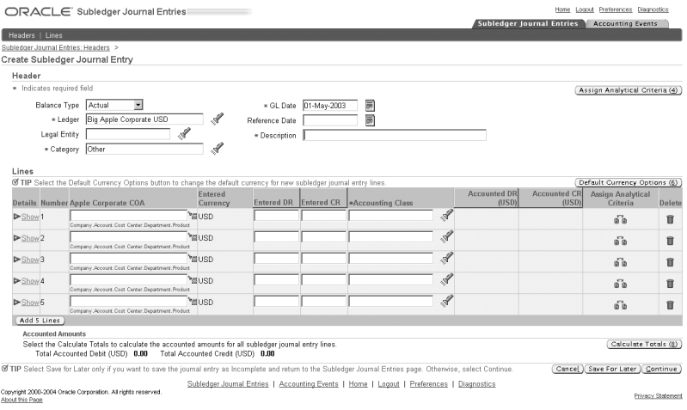This screenshot has width=687, height=410.
Task: Open the Reference Date calendar picker
Action: [x=370, y=120]
